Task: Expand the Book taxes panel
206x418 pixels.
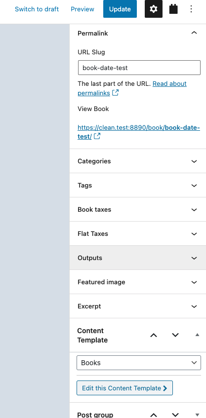Action: tap(138, 210)
